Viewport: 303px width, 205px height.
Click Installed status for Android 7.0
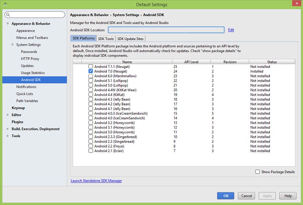pyautogui.click(x=257, y=71)
